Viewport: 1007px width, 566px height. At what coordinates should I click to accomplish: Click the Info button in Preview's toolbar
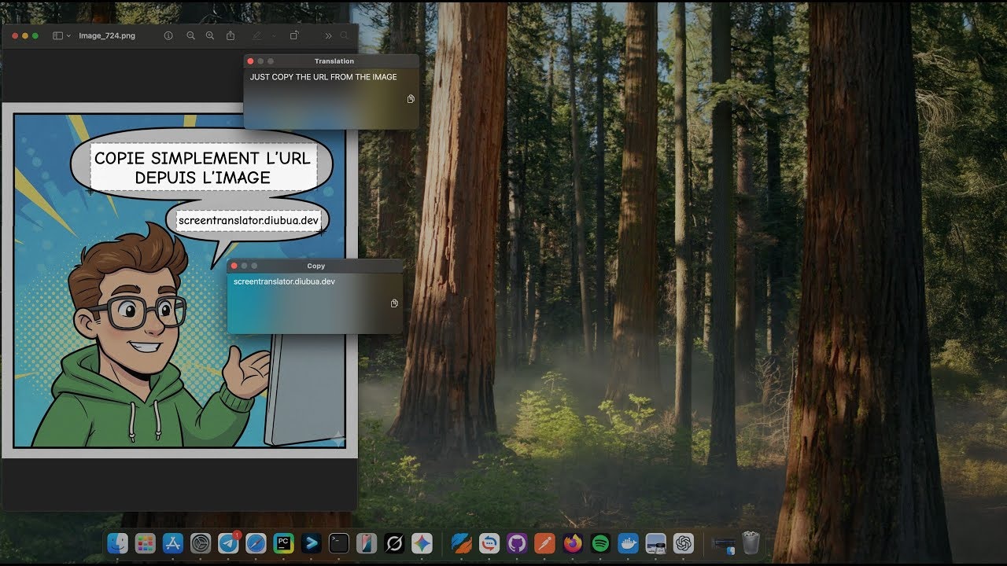coord(169,35)
